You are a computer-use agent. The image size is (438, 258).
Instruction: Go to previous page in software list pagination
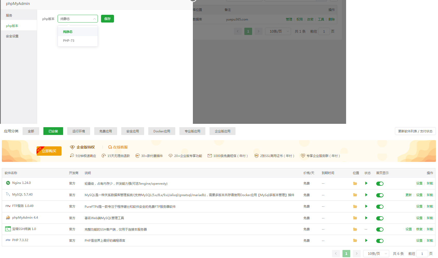click(336, 254)
